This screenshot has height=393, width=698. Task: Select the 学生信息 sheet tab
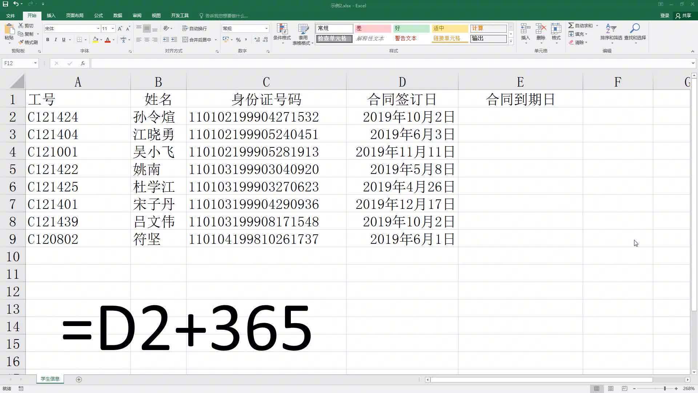pos(50,379)
